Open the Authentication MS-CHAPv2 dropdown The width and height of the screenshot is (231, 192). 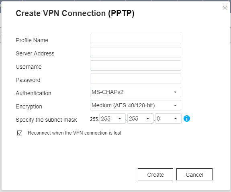pyautogui.click(x=135, y=92)
